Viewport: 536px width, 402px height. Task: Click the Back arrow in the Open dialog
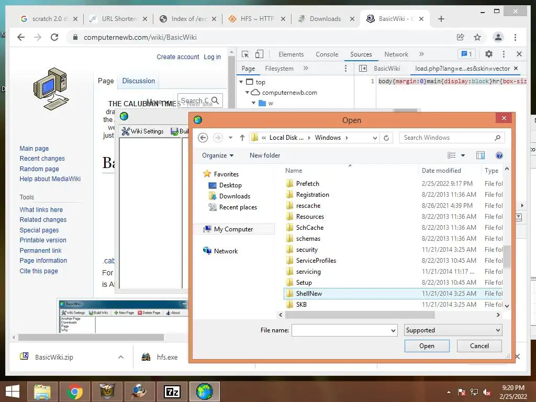pyautogui.click(x=203, y=138)
